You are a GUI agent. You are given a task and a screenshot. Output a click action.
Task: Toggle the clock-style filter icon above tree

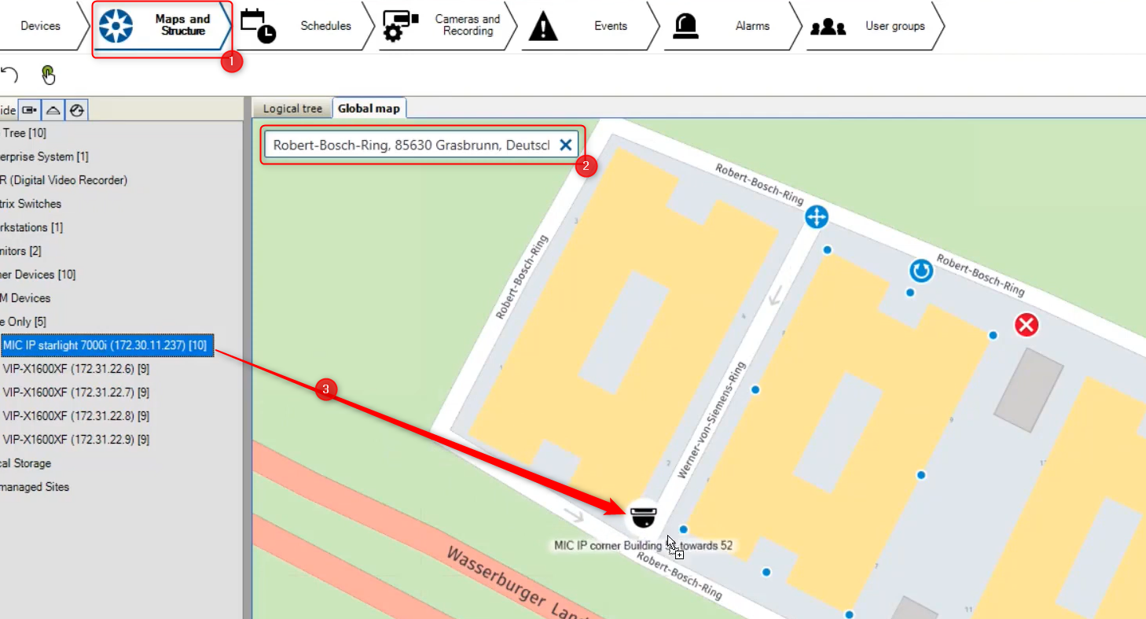click(76, 110)
